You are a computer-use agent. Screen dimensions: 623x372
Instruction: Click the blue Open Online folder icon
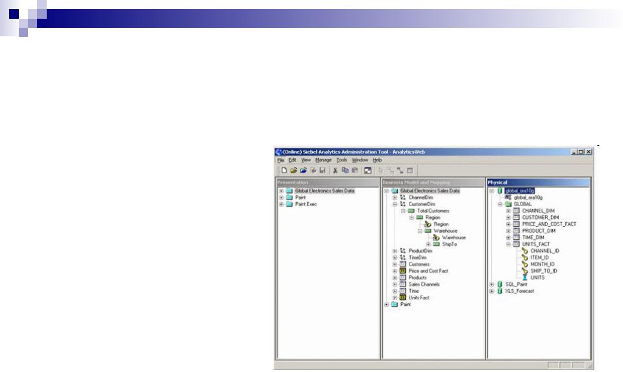[303, 170]
